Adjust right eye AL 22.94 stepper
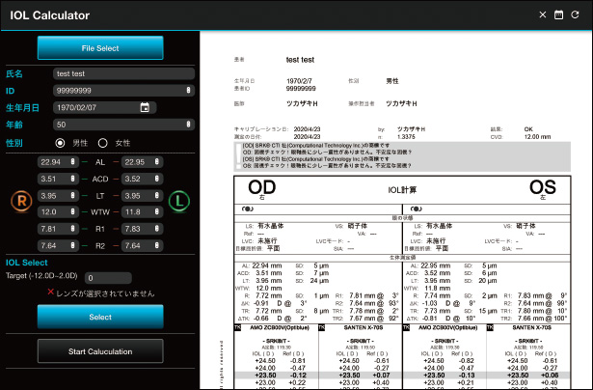 [72, 161]
